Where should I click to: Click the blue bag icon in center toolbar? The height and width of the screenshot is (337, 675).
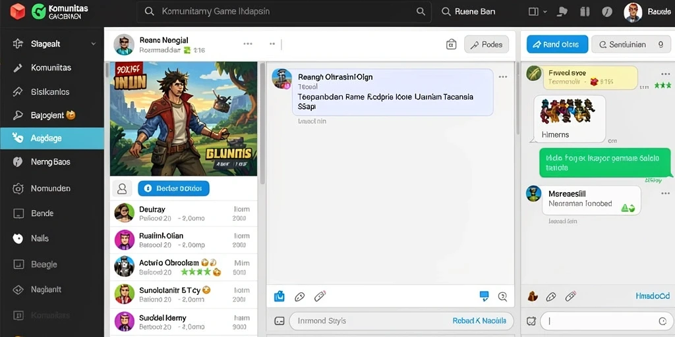pyautogui.click(x=279, y=296)
